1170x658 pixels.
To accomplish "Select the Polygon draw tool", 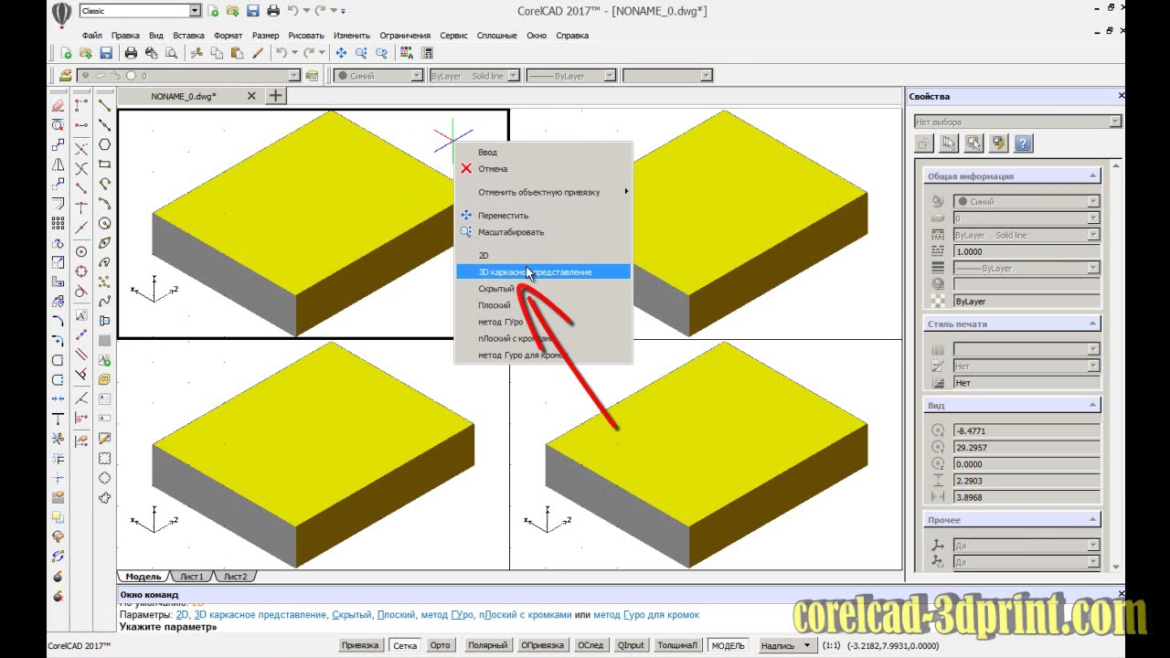I will click(x=105, y=144).
